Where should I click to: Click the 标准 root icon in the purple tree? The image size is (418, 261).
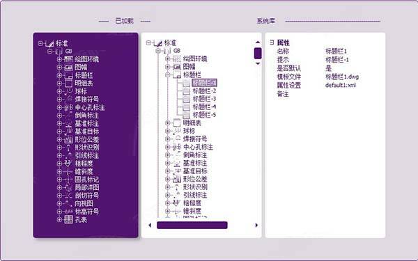[x=49, y=43]
